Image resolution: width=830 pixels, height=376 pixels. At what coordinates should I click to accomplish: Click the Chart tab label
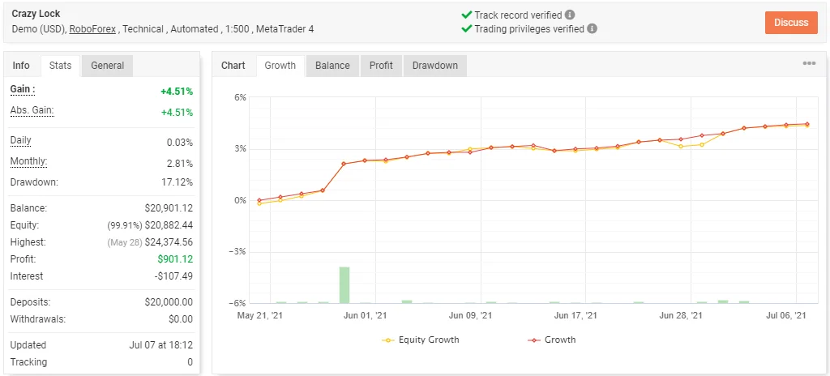coord(233,66)
